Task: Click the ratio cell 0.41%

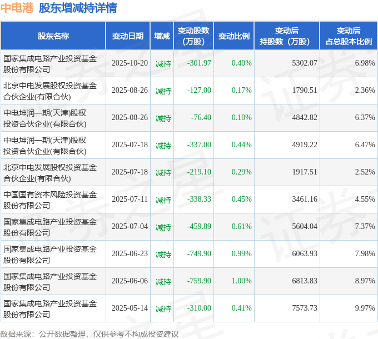Action: (242, 308)
